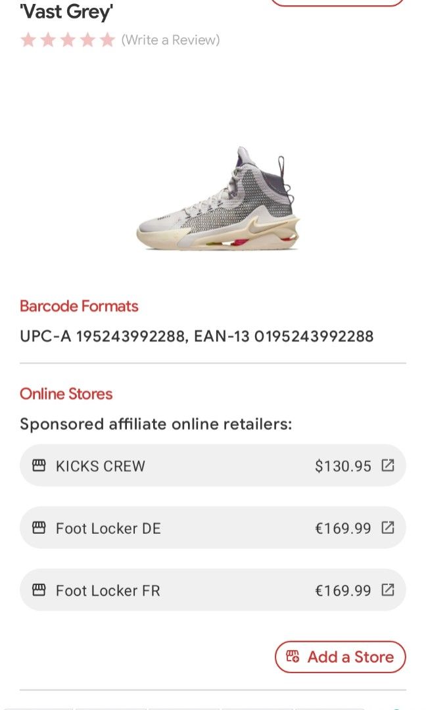This screenshot has width=426, height=710.
Task: Open Foot Locker FR external link icon
Action: (388, 590)
